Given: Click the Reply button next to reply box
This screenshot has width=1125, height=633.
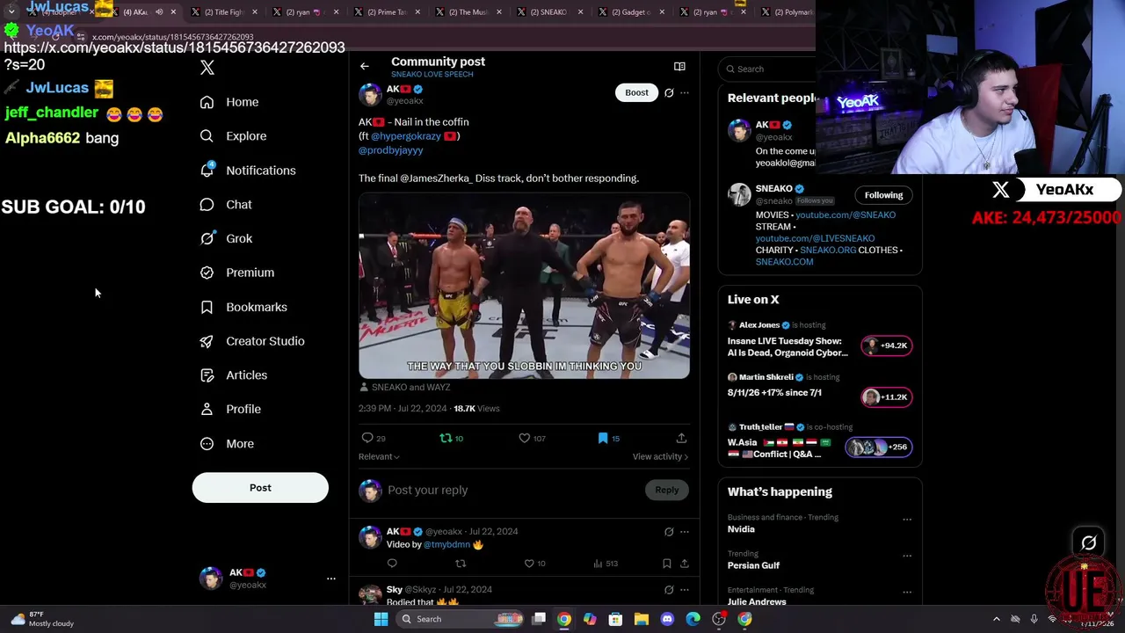Looking at the screenshot, I should tap(666, 490).
